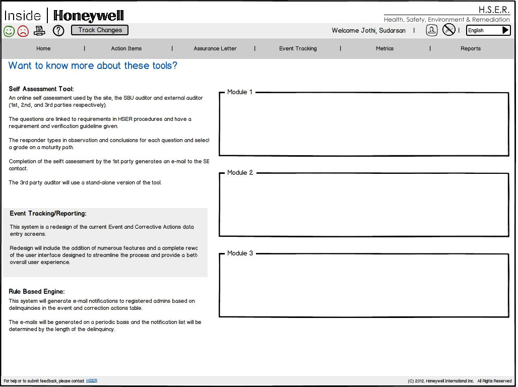The image size is (518, 387).
Task: Select the Assurance Letter menu item
Action: pyautogui.click(x=215, y=49)
